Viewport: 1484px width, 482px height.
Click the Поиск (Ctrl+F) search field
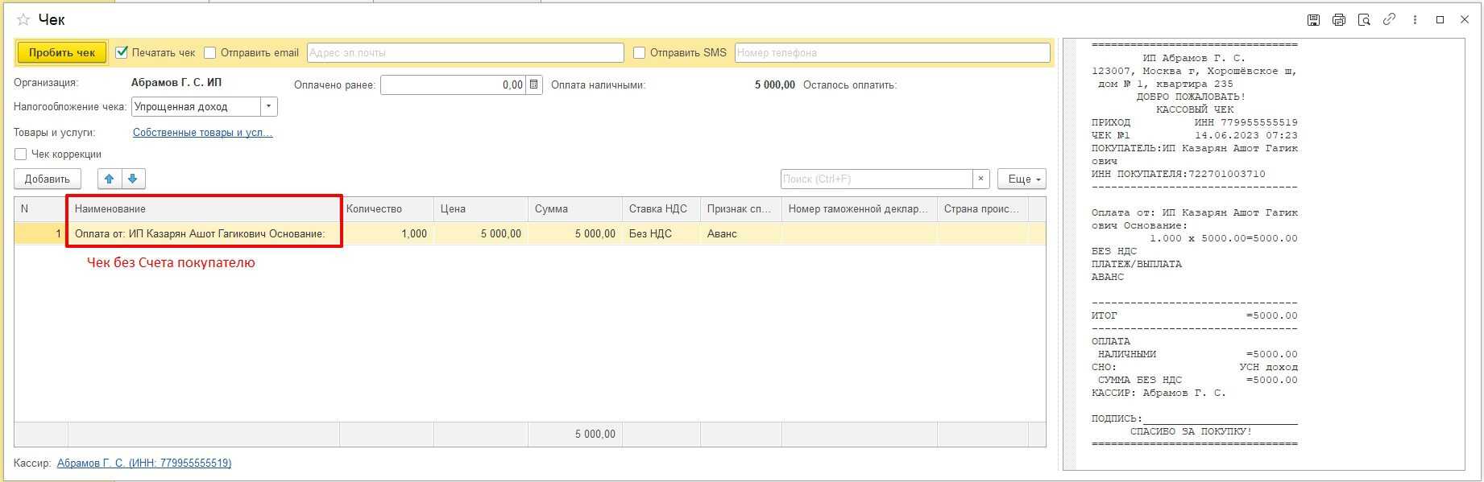click(x=877, y=179)
